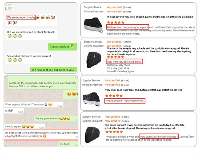Click crying emojis under out of stock message
Screen dimensions: 200x158
coord(13,36)
